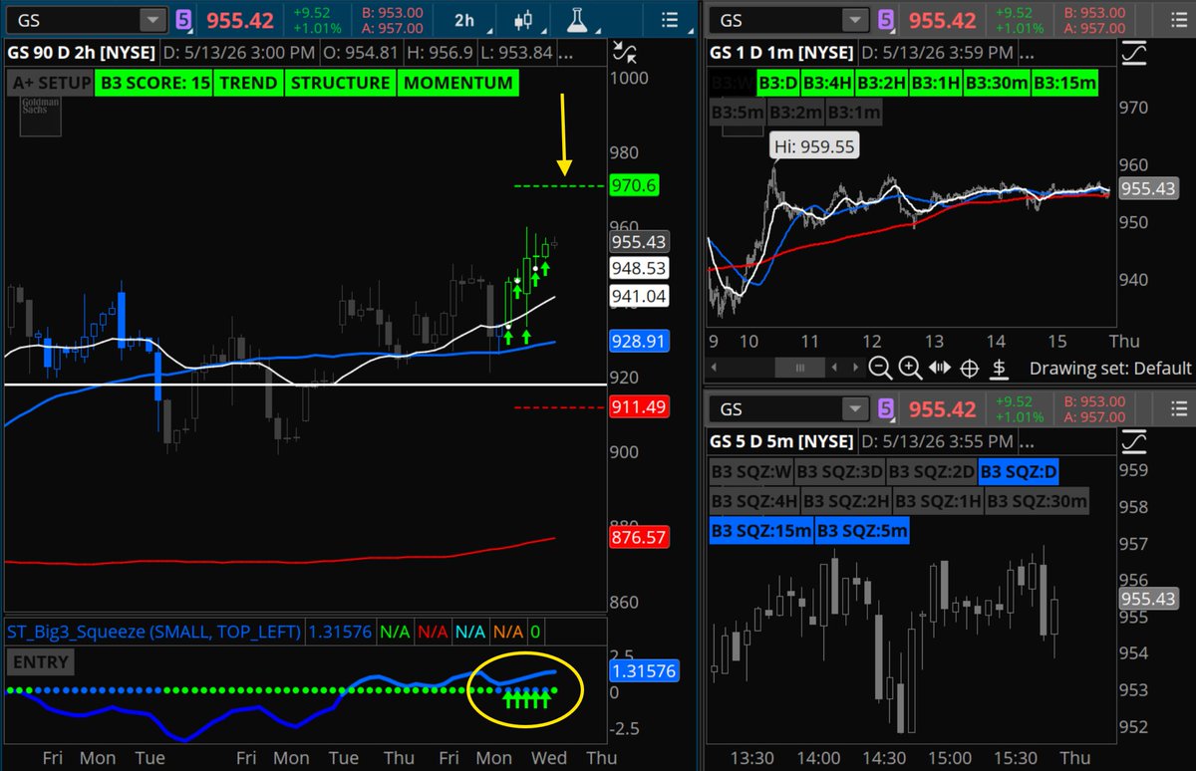Click the price axis curve icon in 1m chart
Screen dimensions: 1196x771
coord(1134,53)
